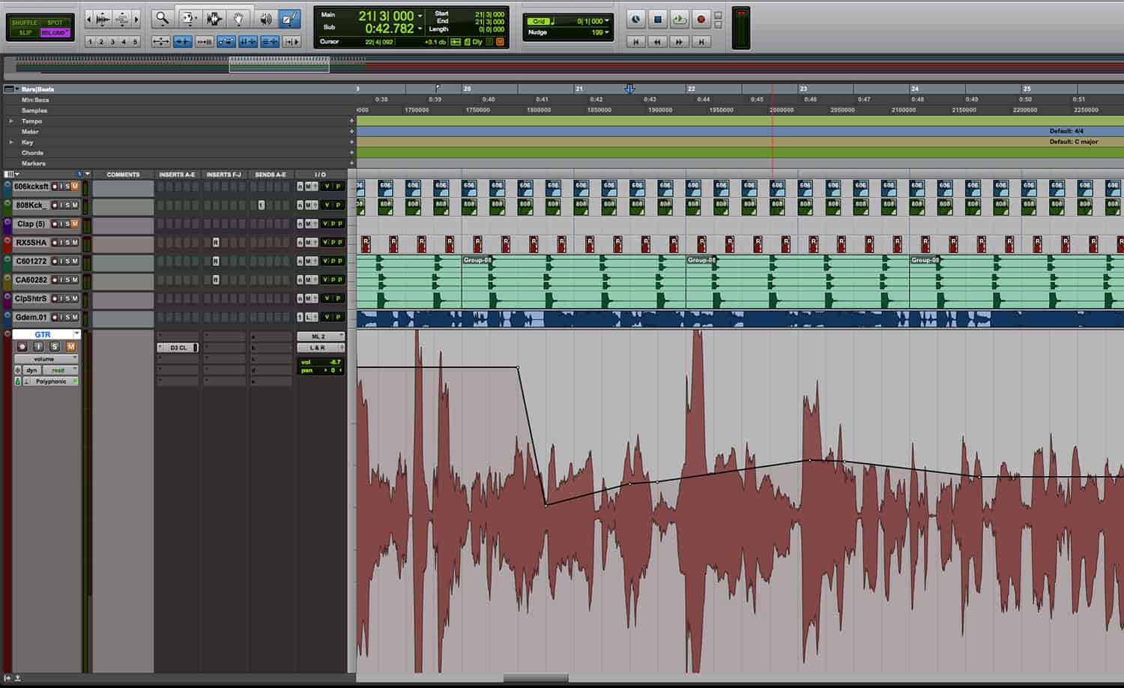The height and width of the screenshot is (688, 1124).
Task: Click the Rewind button
Action: click(657, 42)
